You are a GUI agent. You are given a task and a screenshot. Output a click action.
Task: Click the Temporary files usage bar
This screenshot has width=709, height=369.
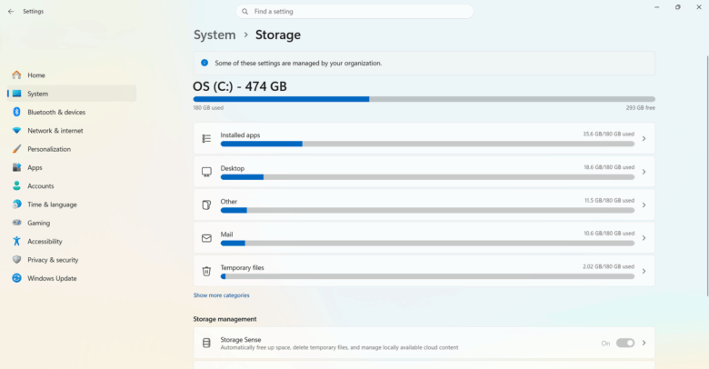[x=427, y=276]
